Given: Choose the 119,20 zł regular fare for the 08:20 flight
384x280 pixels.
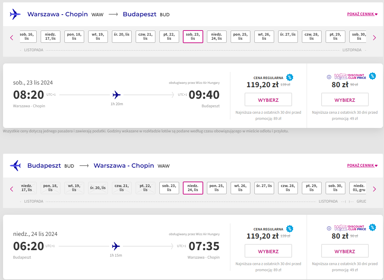Looking at the screenshot, I should 268,99.
